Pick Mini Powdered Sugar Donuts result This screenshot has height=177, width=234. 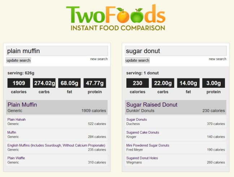[x=175, y=147]
